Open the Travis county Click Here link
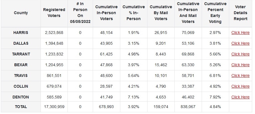 pyautogui.click(x=240, y=76)
